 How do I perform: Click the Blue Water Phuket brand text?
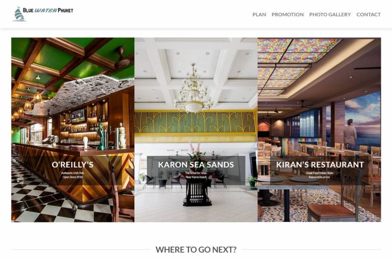pos(48,10)
